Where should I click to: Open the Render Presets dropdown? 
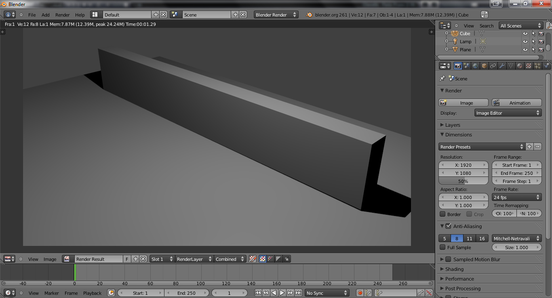point(482,147)
